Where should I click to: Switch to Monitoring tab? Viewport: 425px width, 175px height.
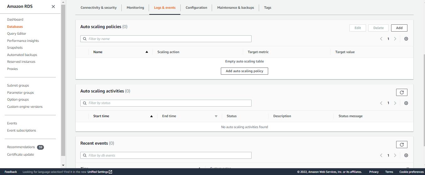click(x=135, y=7)
